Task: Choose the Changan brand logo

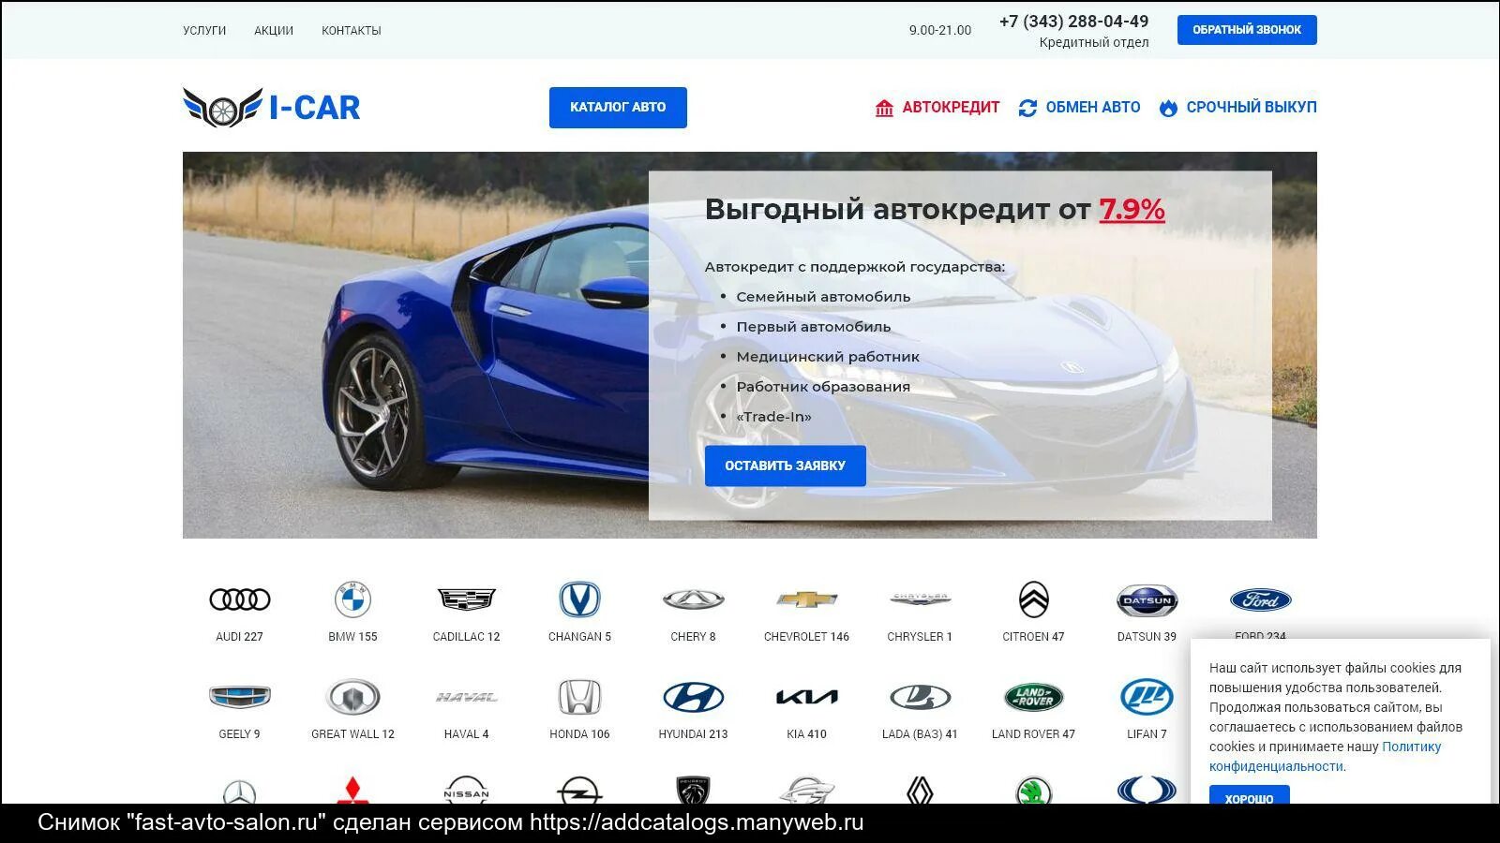Action: point(579,599)
